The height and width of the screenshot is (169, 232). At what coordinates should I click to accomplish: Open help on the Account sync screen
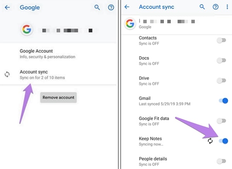pyautogui.click(x=216, y=7)
